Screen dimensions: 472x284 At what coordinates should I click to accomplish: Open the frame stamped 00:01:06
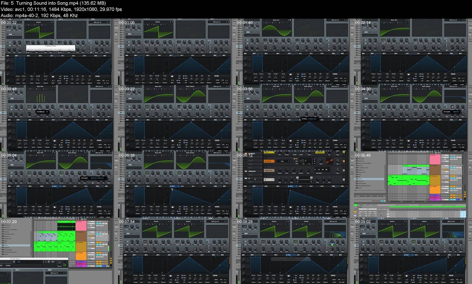pos(177,52)
